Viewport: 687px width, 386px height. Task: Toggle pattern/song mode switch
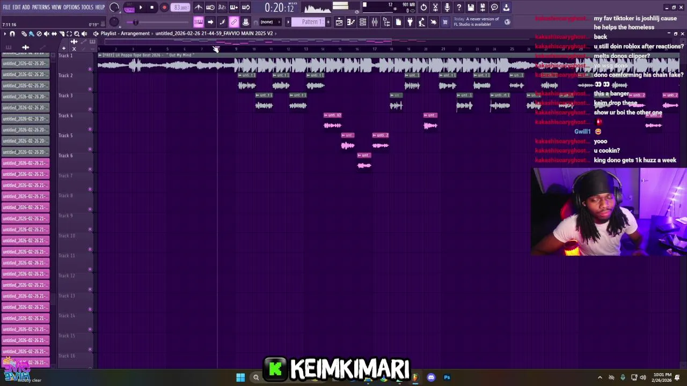(x=129, y=8)
